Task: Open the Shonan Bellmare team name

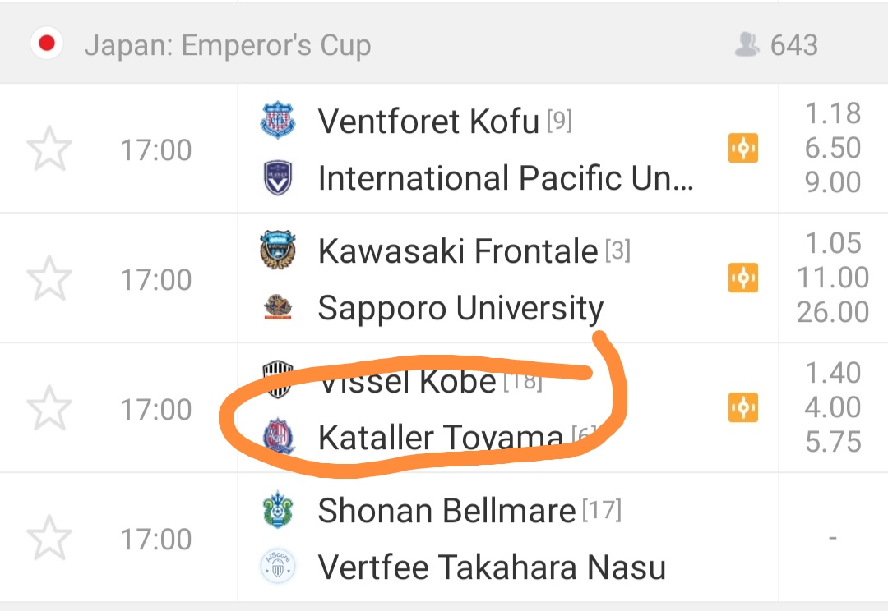Action: click(x=446, y=511)
